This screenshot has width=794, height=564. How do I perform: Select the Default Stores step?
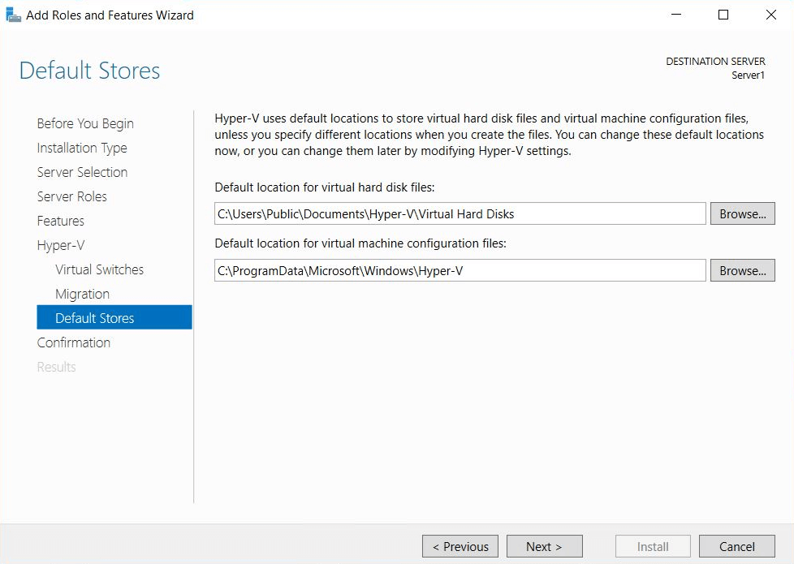pyautogui.click(x=92, y=317)
